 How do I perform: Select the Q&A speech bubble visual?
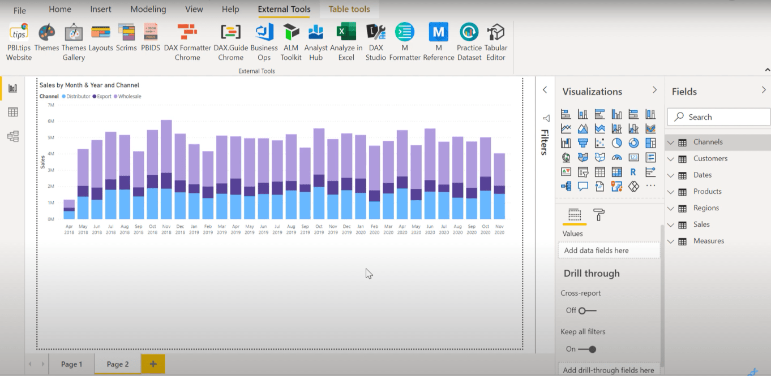point(583,187)
